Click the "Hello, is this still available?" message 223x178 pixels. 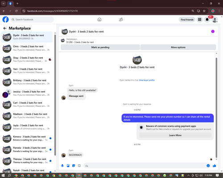click(x=83, y=90)
